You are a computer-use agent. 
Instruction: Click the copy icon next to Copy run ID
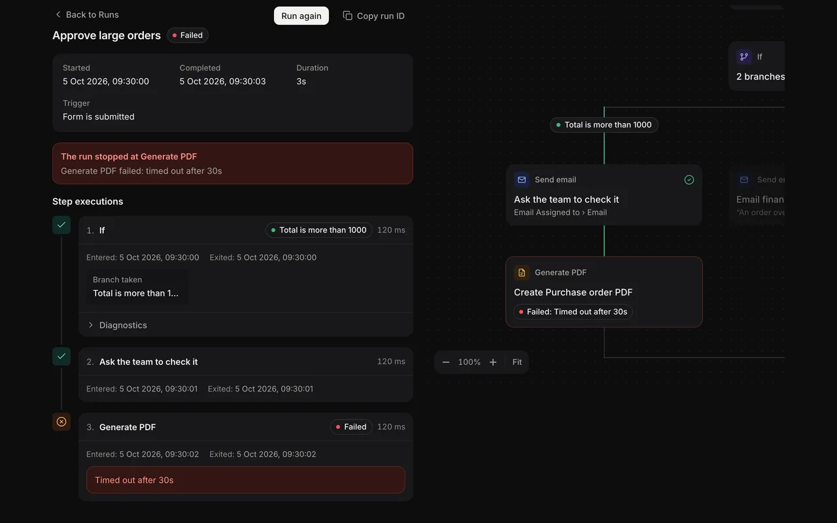click(348, 16)
